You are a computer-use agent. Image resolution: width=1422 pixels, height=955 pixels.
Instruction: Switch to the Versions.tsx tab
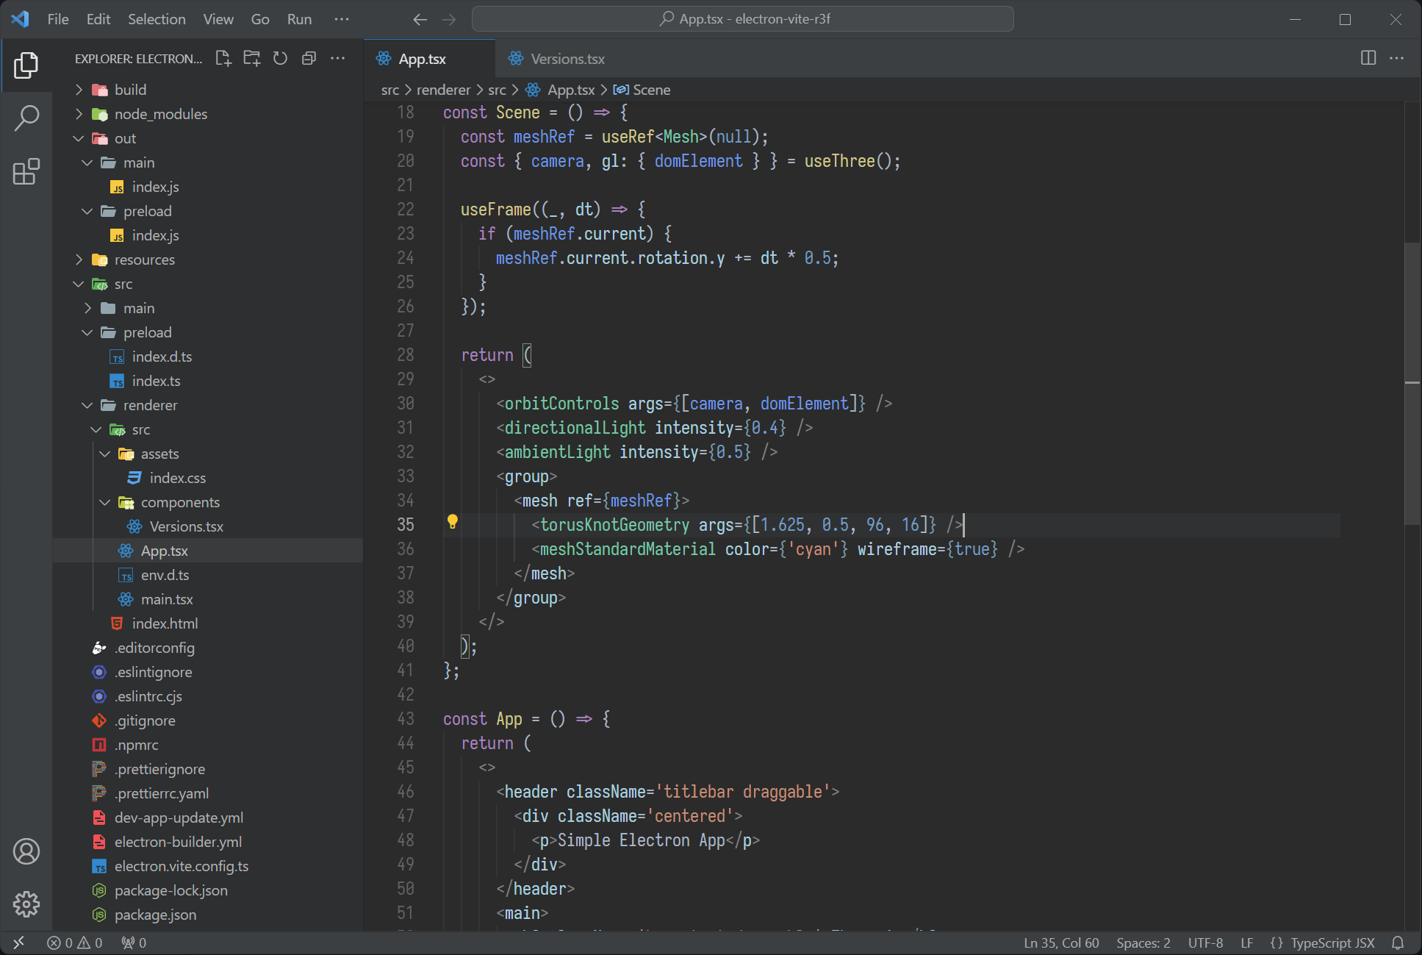[x=567, y=59]
